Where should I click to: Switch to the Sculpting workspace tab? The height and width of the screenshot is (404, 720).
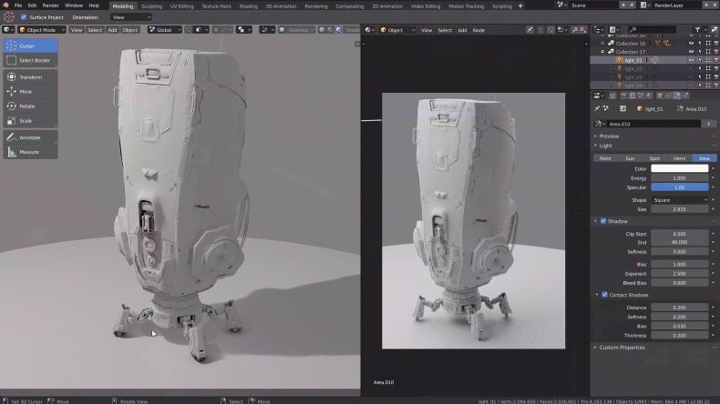[x=151, y=6]
